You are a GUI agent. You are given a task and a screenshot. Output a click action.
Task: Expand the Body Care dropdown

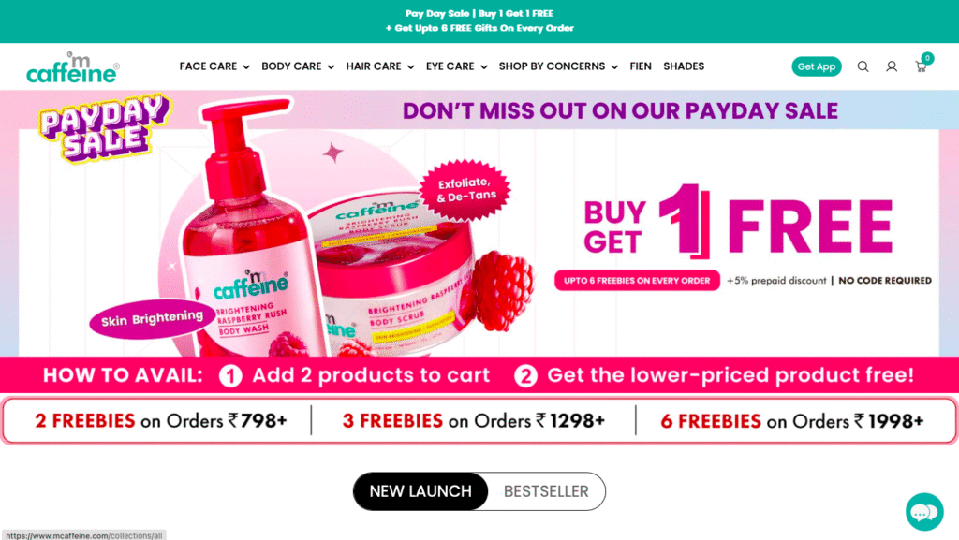pos(298,66)
